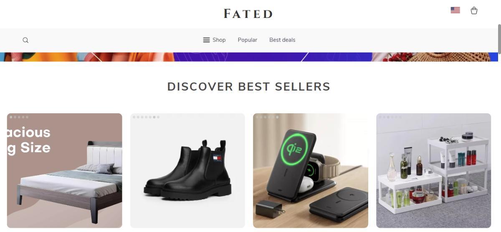Image resolution: width=501 pixels, height=232 pixels.
Task: Click the Shop label in navigation
Action: [219, 40]
